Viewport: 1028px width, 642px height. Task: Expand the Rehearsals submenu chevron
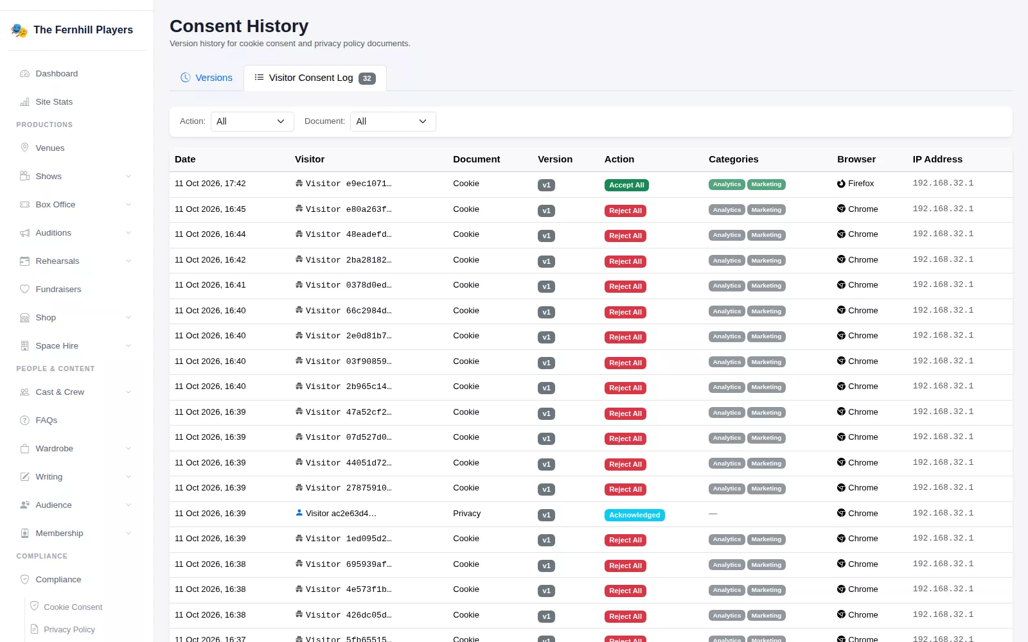128,261
